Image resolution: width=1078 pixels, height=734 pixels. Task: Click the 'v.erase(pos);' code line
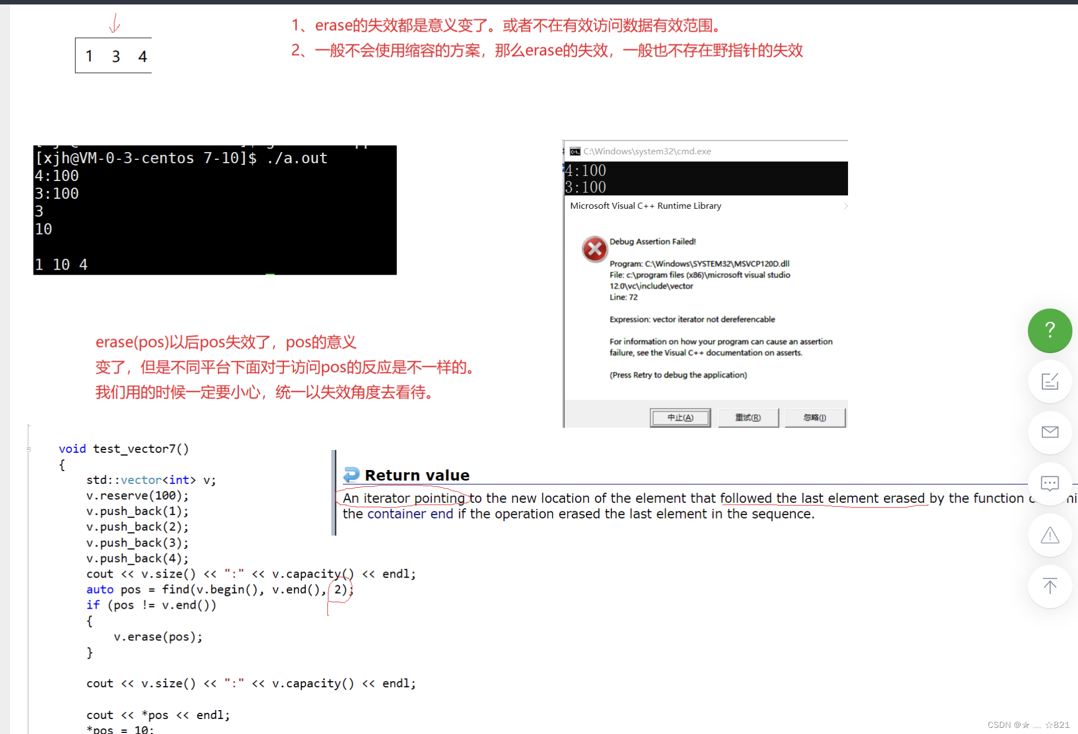(158, 637)
